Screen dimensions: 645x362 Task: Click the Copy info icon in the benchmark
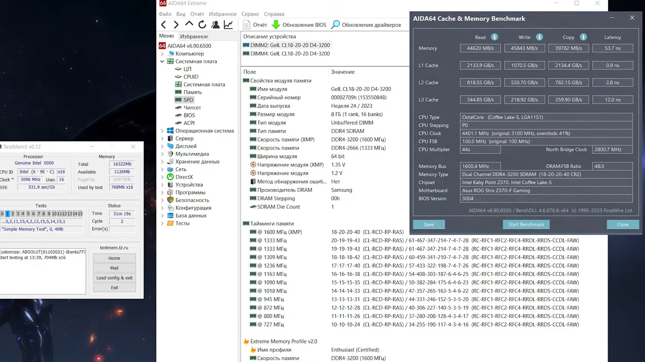pyautogui.click(x=583, y=37)
